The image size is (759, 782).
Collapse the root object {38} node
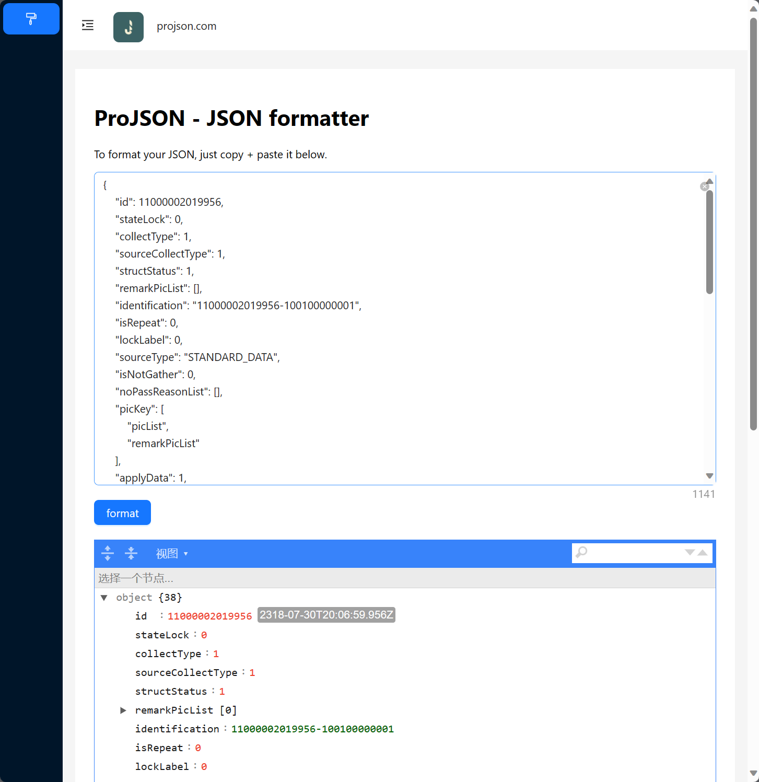(x=104, y=598)
